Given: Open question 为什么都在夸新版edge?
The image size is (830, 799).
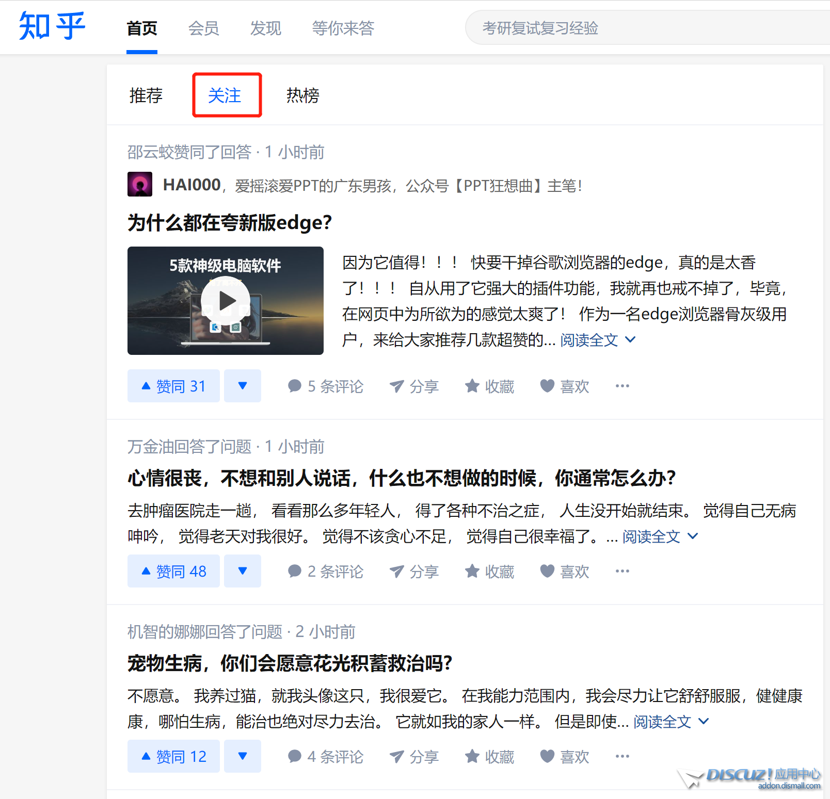Looking at the screenshot, I should 230,223.
